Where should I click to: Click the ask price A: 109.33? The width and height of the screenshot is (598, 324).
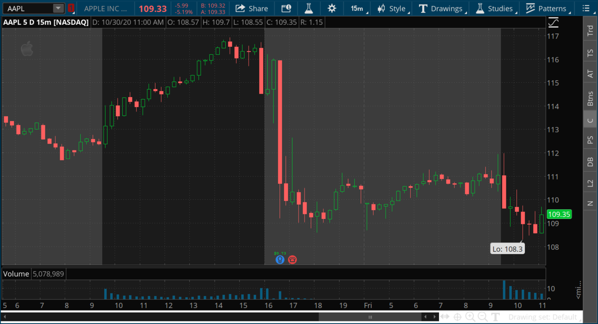(x=213, y=11)
